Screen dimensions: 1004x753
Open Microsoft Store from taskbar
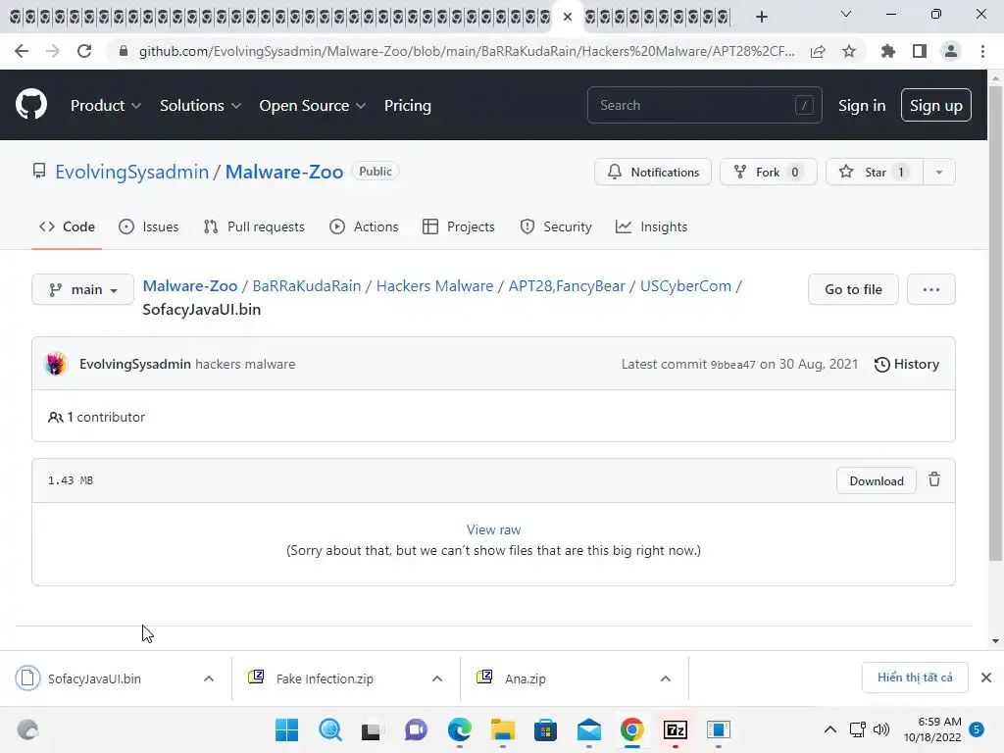545,729
